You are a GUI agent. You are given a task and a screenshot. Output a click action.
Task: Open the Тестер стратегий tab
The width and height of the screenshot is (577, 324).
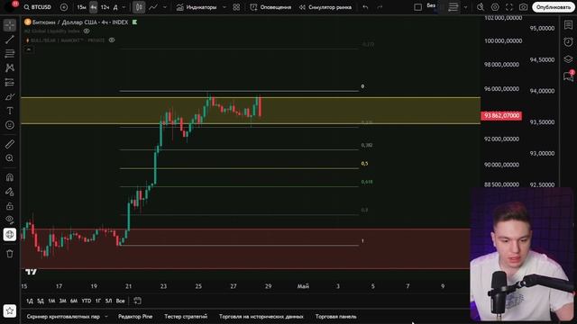[x=186, y=316]
